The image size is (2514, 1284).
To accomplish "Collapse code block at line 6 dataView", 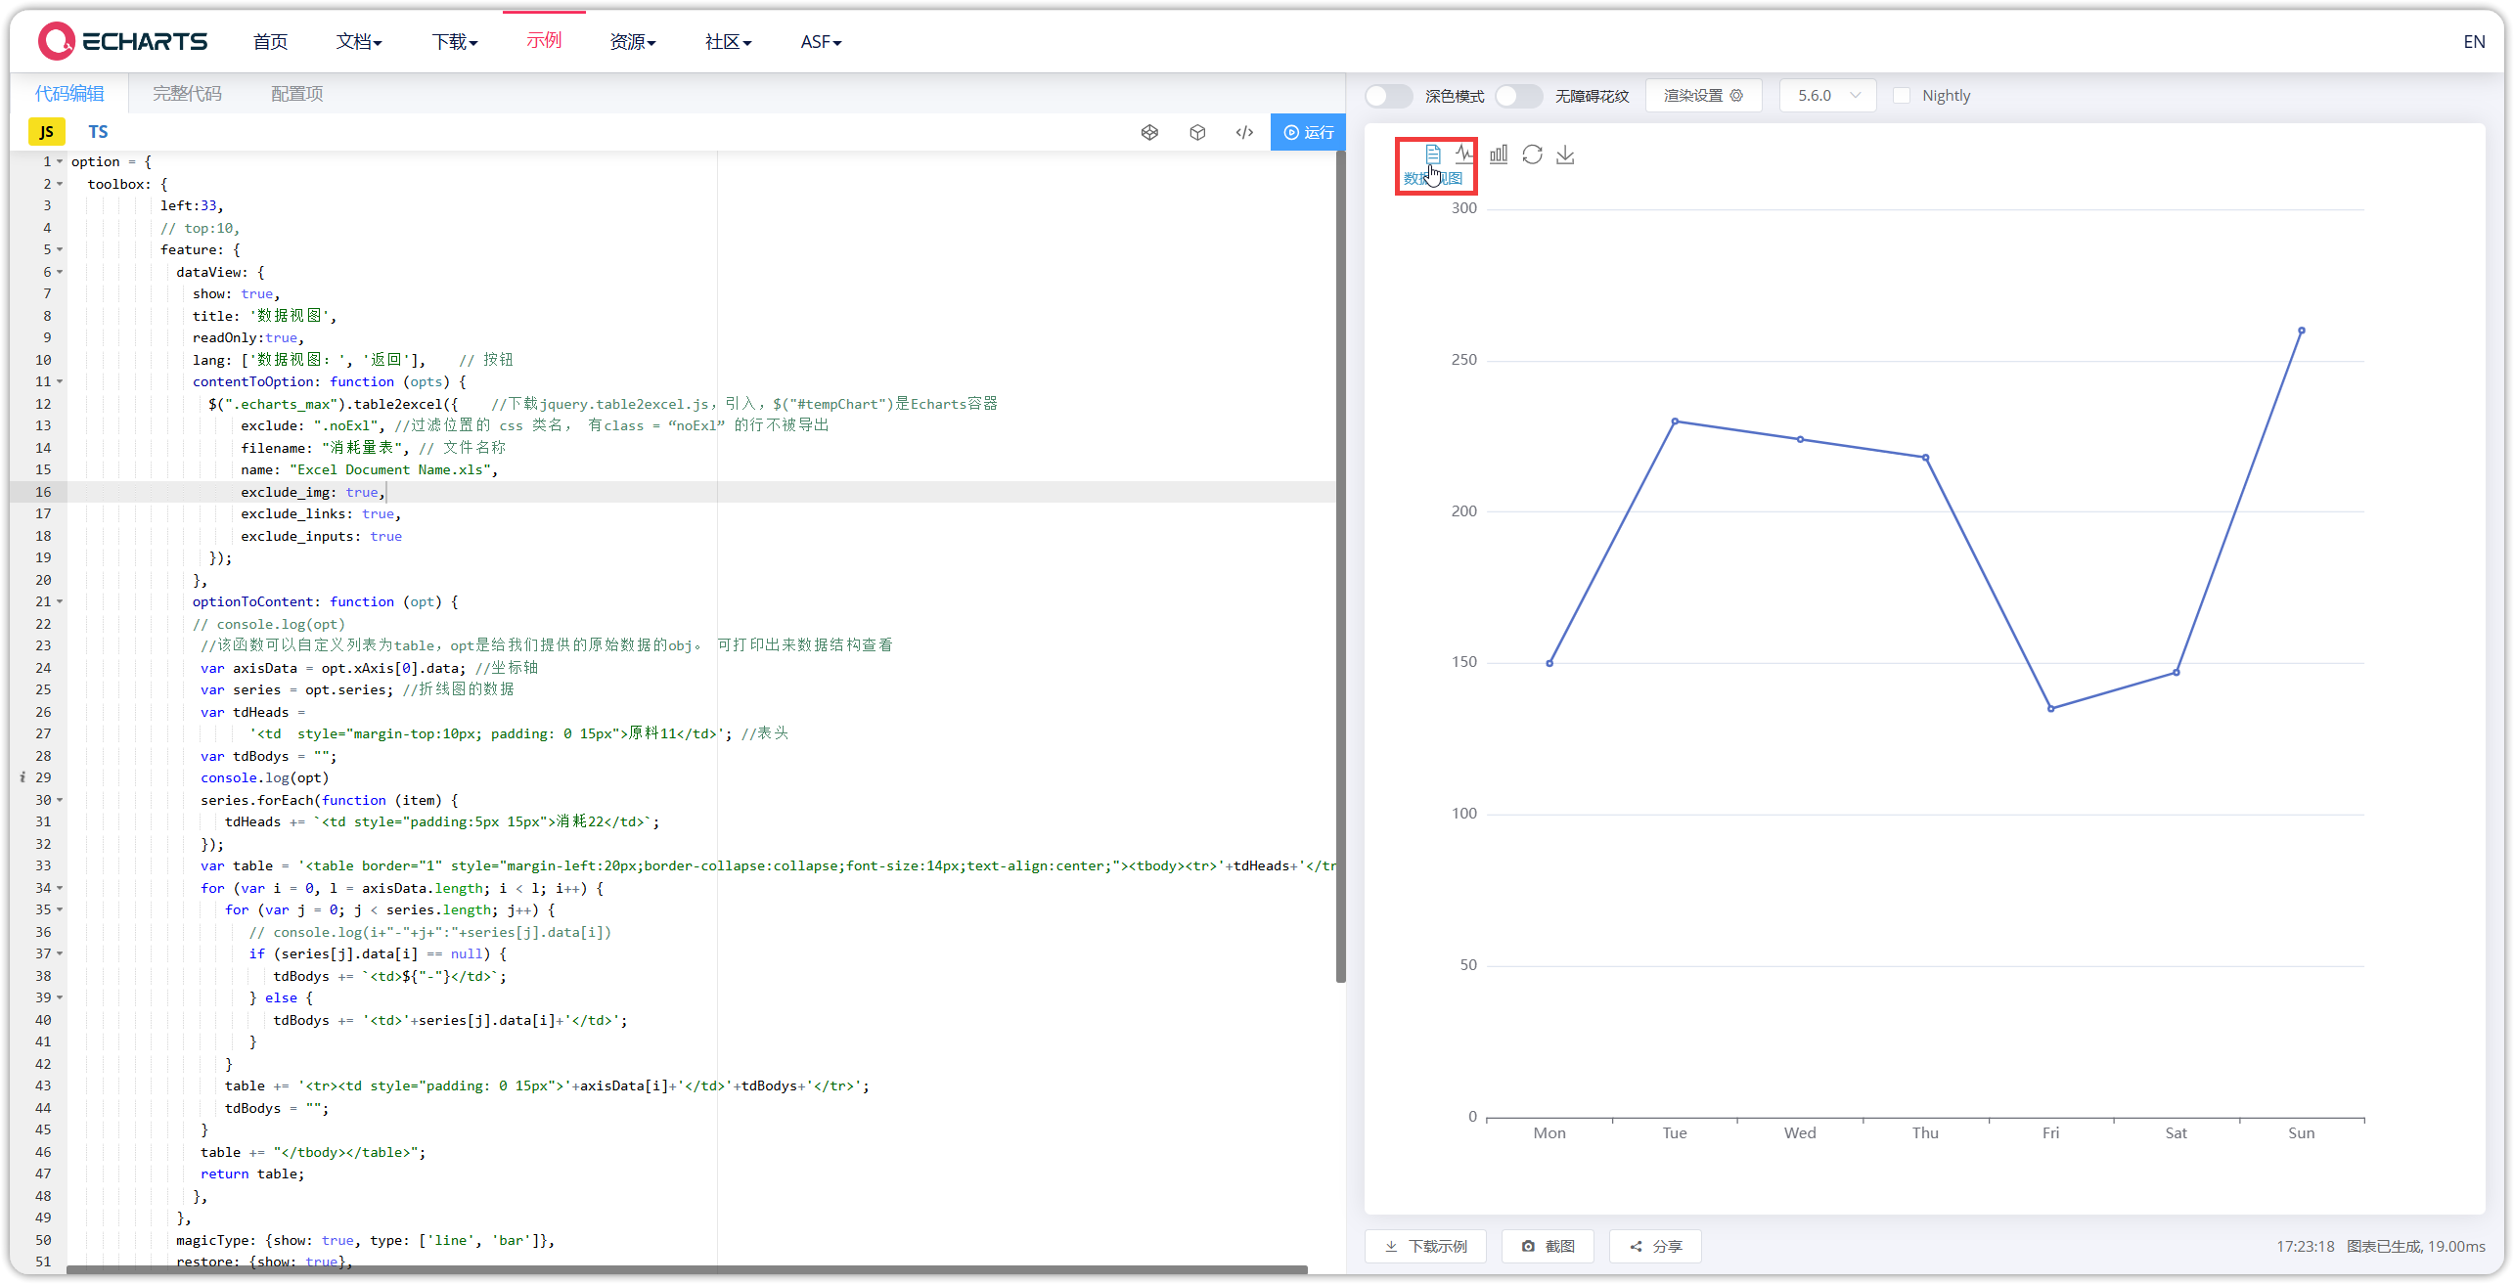I will point(59,272).
